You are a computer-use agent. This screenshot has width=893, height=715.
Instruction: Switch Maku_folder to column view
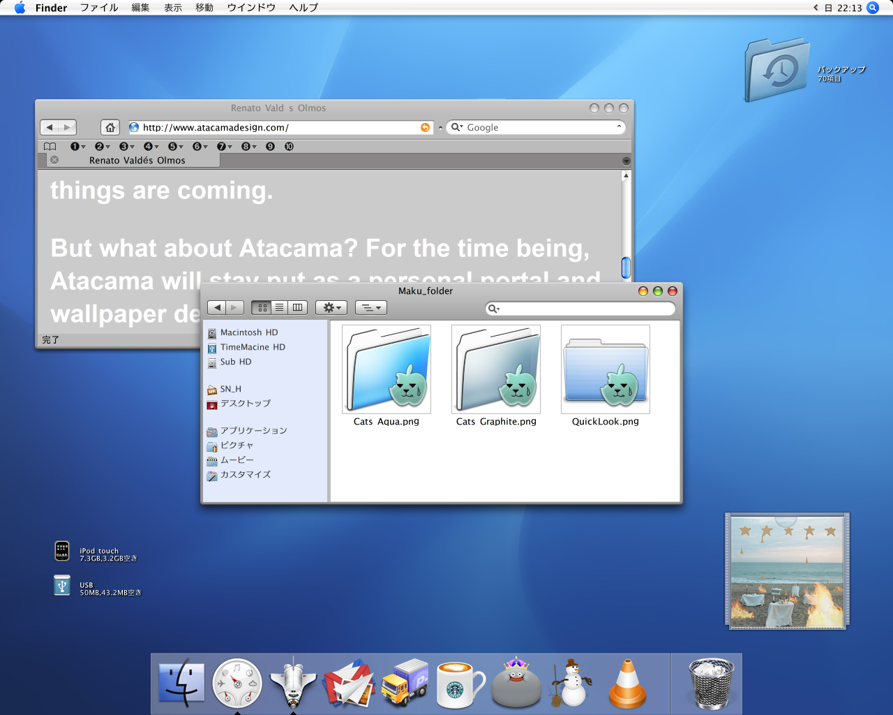pyautogui.click(x=298, y=307)
